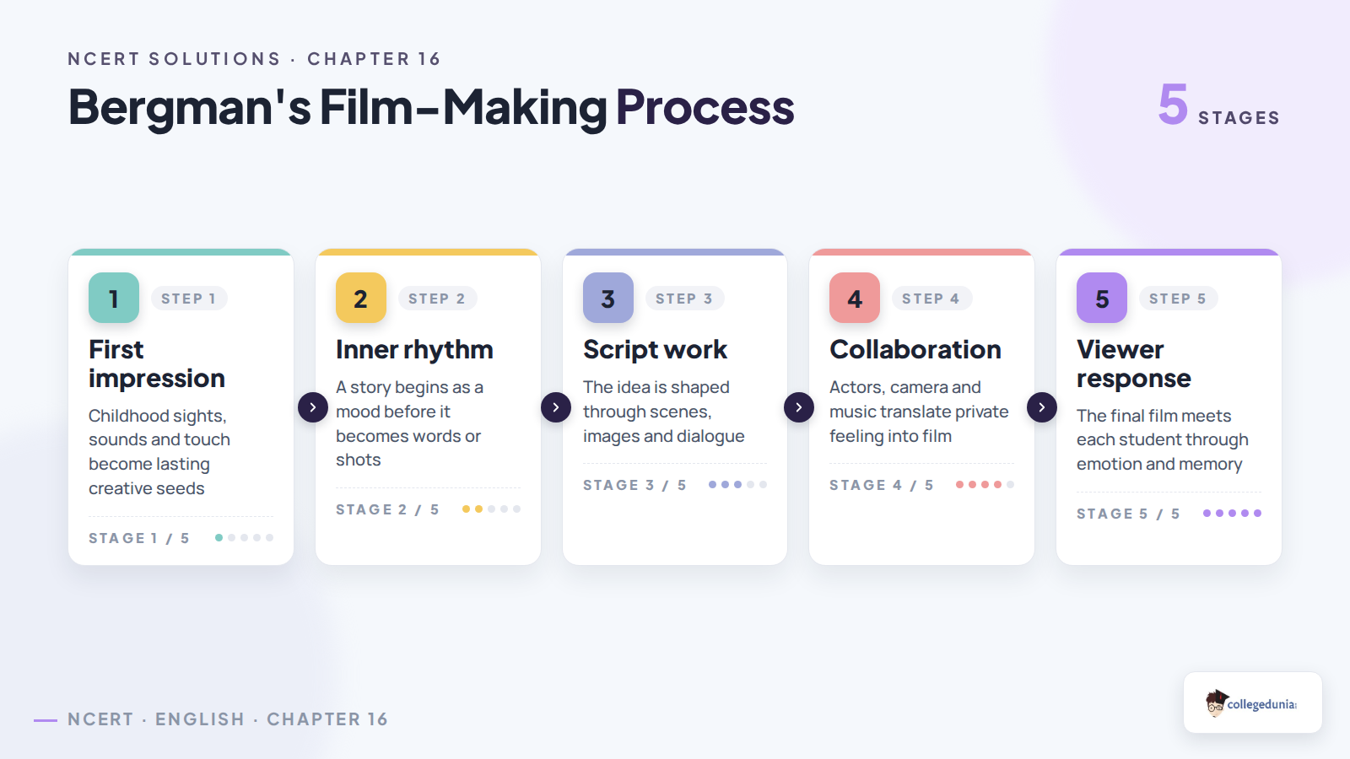This screenshot has height=759, width=1350.
Task: Click the 'Collaboration' heading
Action: point(915,349)
